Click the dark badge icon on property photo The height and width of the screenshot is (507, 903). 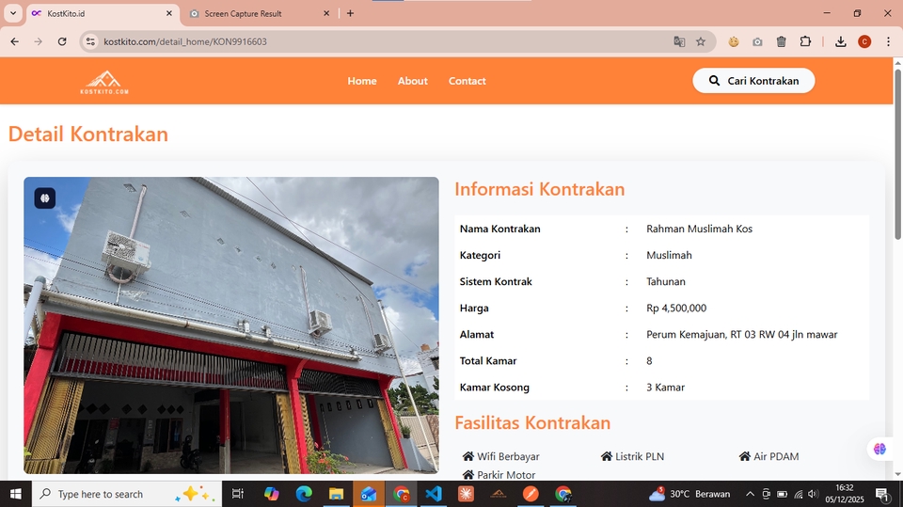[x=45, y=198]
